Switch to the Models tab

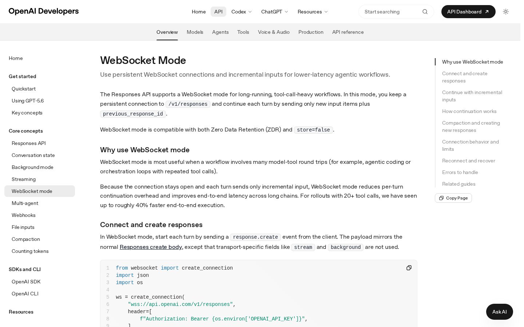[x=195, y=32]
